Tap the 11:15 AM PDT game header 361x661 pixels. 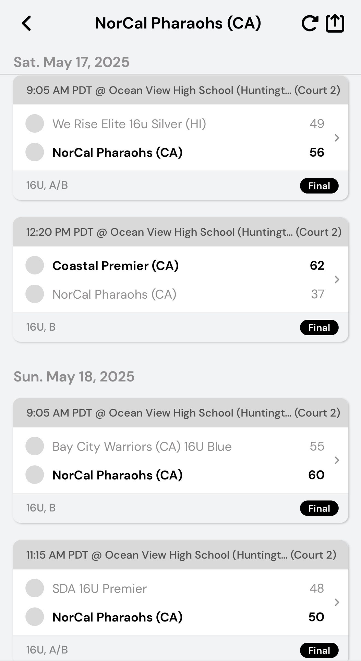tap(180, 555)
